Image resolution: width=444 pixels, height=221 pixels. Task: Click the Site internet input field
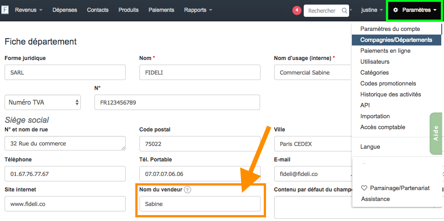coord(65,204)
